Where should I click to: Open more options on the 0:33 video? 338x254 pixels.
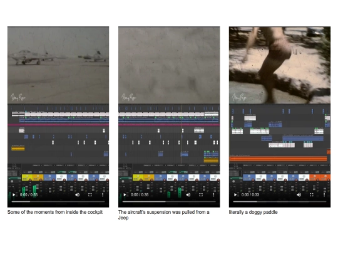pos(324,195)
